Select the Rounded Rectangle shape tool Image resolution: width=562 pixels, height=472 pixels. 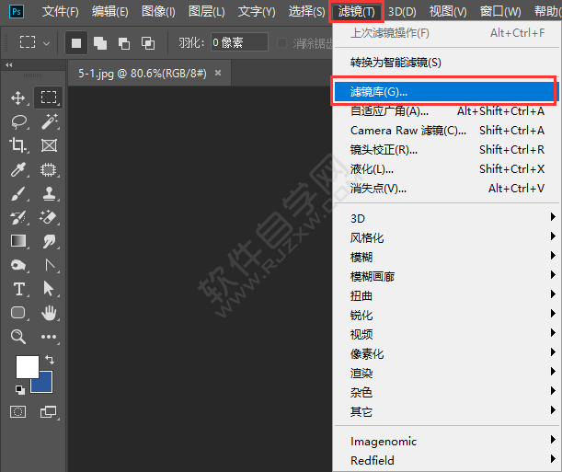click(x=17, y=313)
